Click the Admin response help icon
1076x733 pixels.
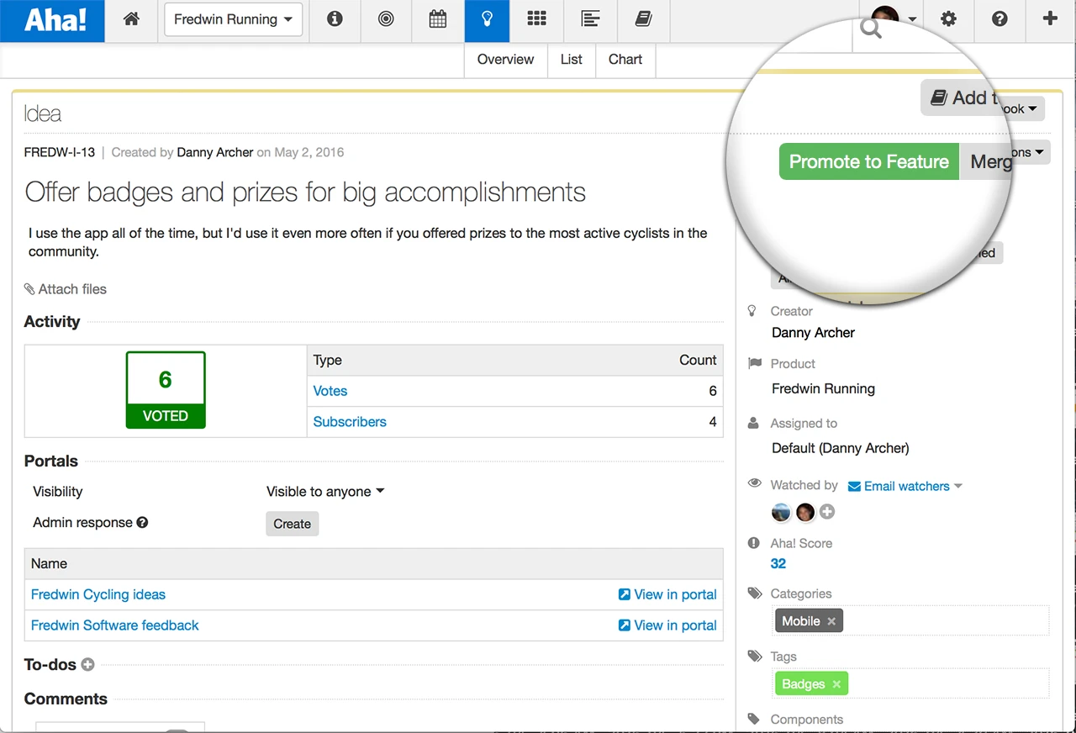point(142,523)
